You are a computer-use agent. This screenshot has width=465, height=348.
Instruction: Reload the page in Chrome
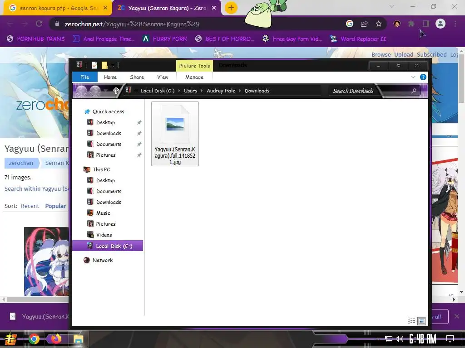point(39,24)
